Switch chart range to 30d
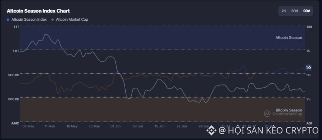 [x=294, y=11]
